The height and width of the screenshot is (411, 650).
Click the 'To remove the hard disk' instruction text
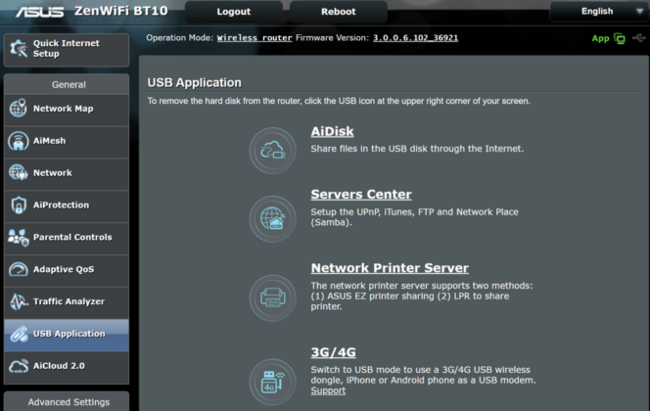click(339, 101)
